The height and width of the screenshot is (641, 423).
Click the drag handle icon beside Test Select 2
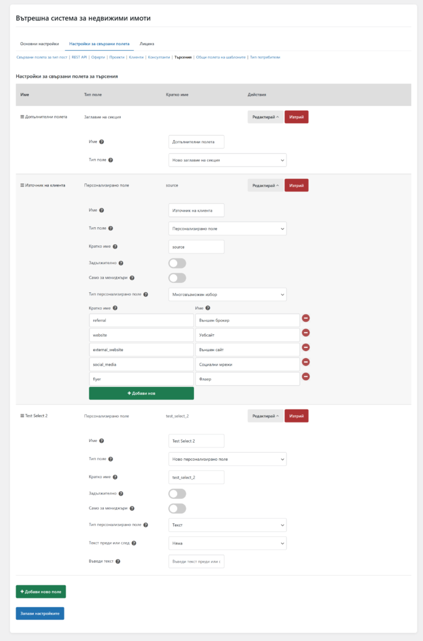pos(23,416)
